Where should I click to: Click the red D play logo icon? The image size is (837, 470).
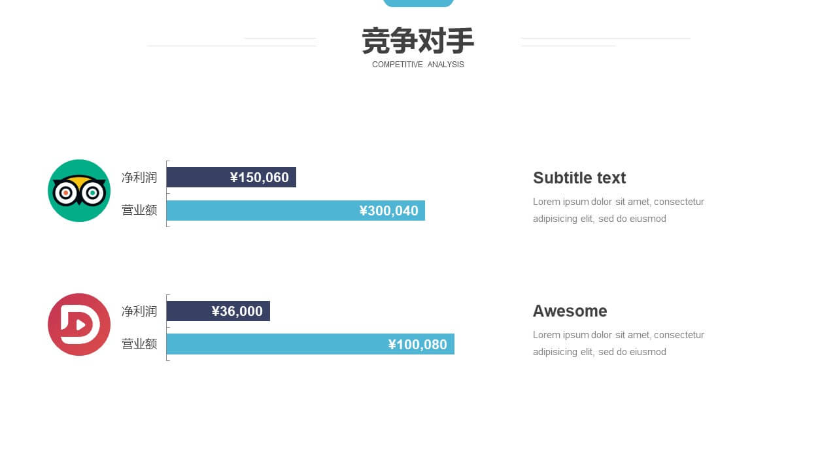(x=79, y=324)
